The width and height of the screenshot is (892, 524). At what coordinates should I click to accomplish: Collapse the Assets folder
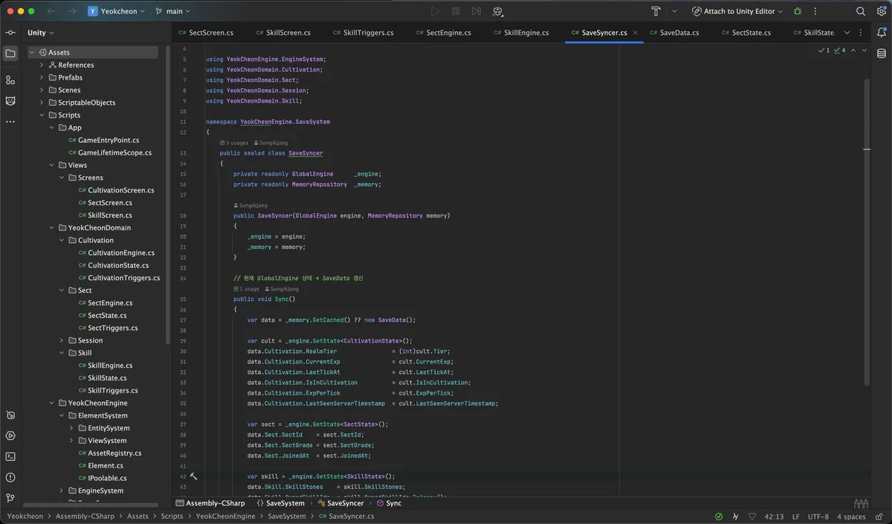(x=32, y=53)
